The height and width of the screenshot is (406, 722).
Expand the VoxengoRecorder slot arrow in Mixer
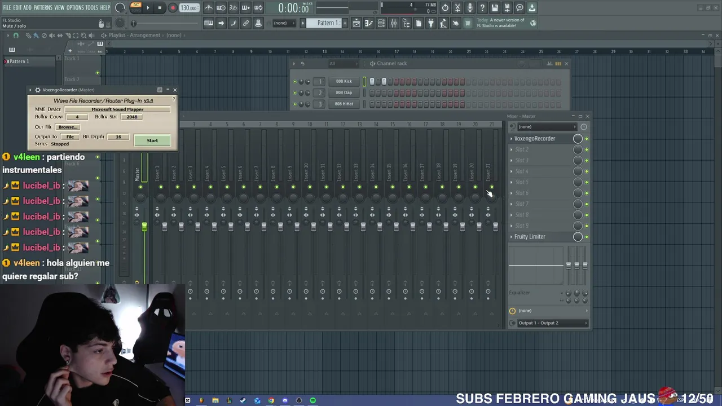[512, 139]
